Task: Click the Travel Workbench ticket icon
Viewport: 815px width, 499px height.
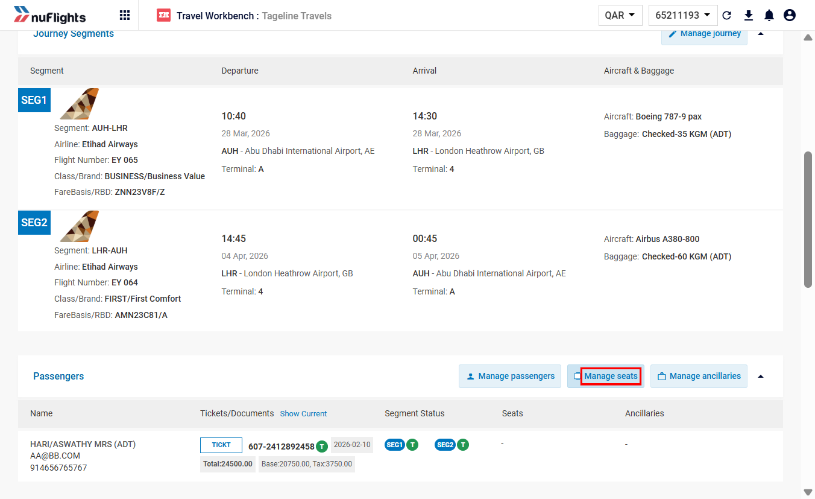Action: pos(163,16)
